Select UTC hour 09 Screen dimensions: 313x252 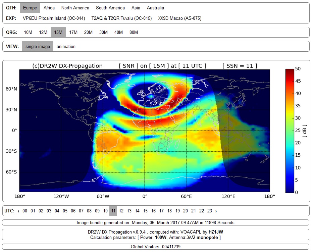click(x=97, y=211)
